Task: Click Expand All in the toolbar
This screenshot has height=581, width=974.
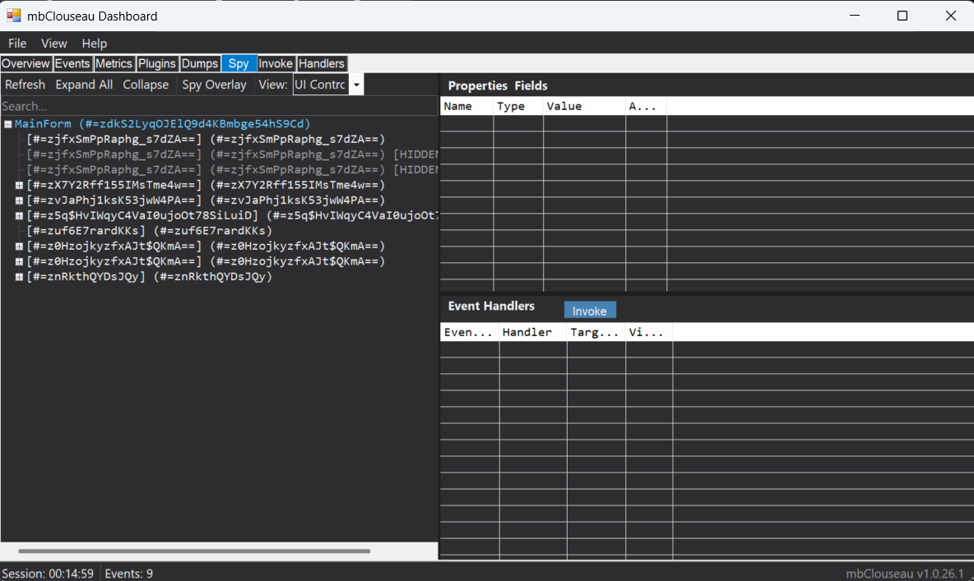Action: click(x=84, y=85)
